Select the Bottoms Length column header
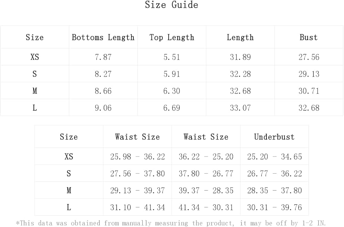 pyautogui.click(x=103, y=37)
